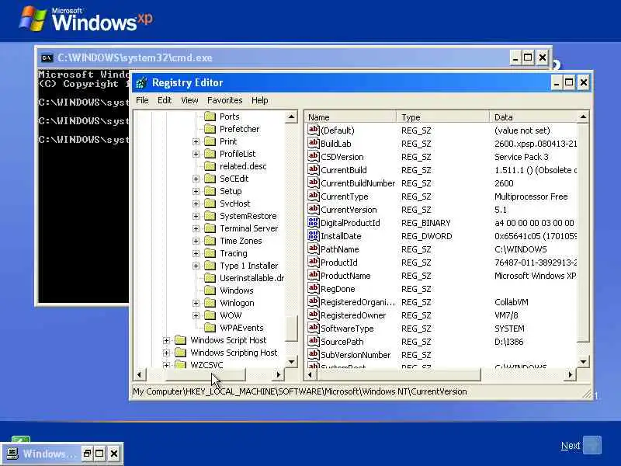Select the SubVersionNumber value name

point(356,355)
